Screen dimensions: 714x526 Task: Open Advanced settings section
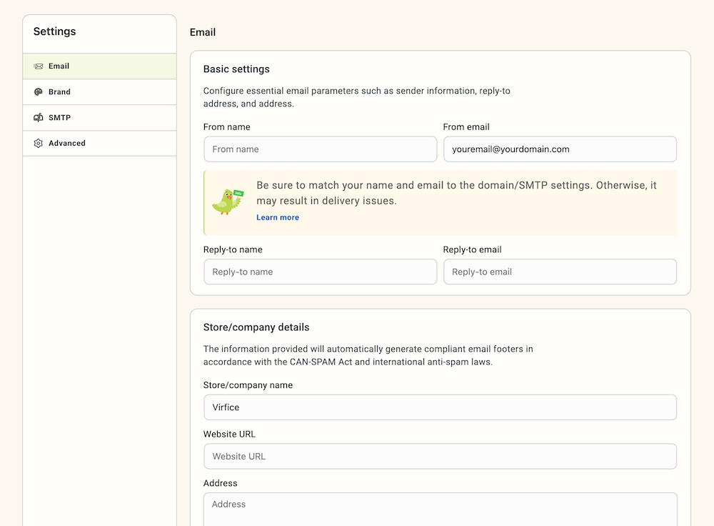(x=99, y=143)
